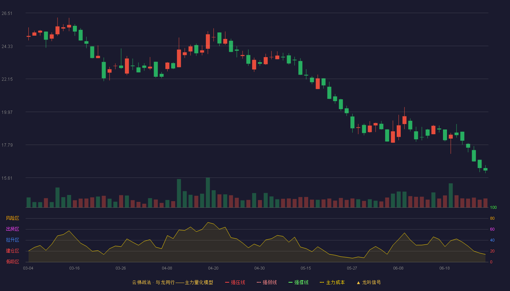Click the 22.15 price axis label
The image size is (510, 291).
pyautogui.click(x=7, y=79)
